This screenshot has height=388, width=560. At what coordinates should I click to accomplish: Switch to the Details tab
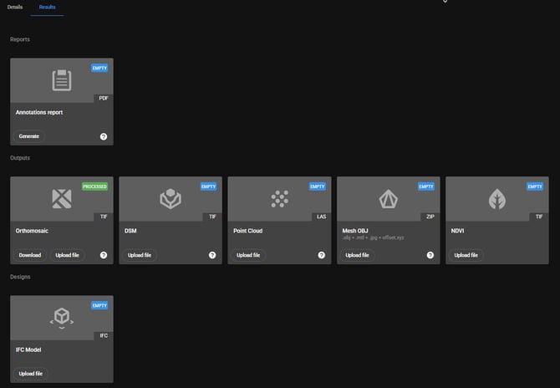[15, 7]
